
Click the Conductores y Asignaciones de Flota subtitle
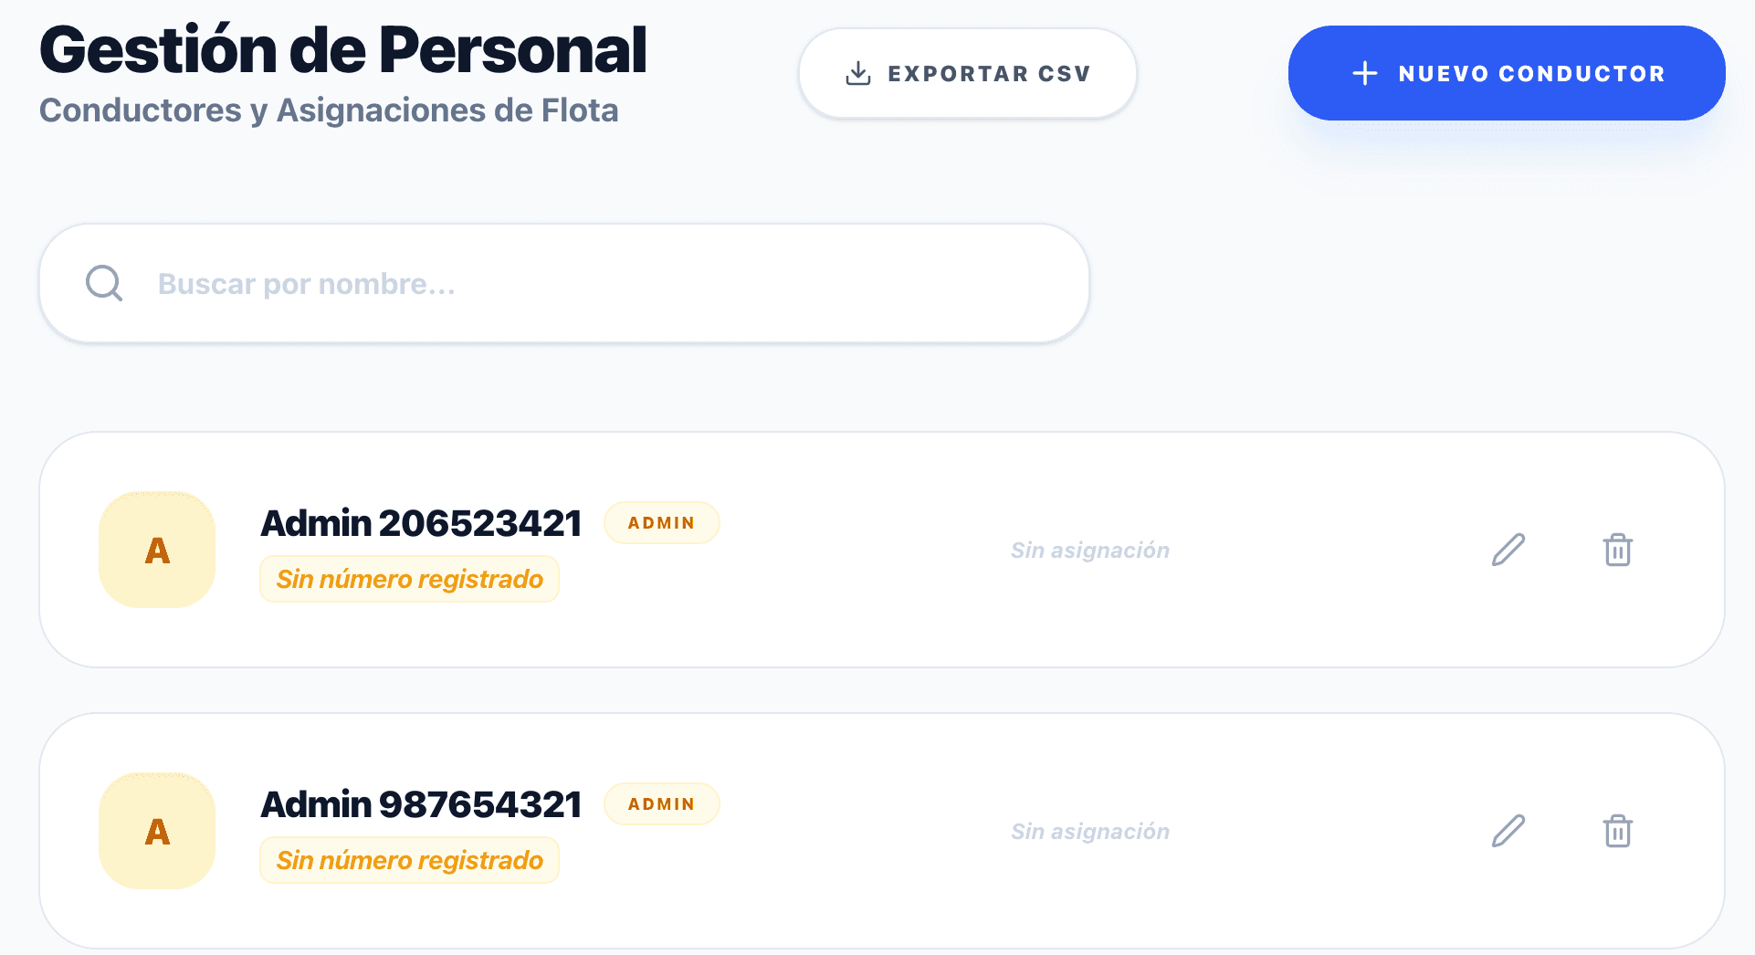(x=329, y=110)
